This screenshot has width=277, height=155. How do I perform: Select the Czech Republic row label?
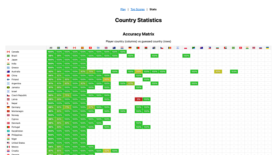(x=19, y=95)
